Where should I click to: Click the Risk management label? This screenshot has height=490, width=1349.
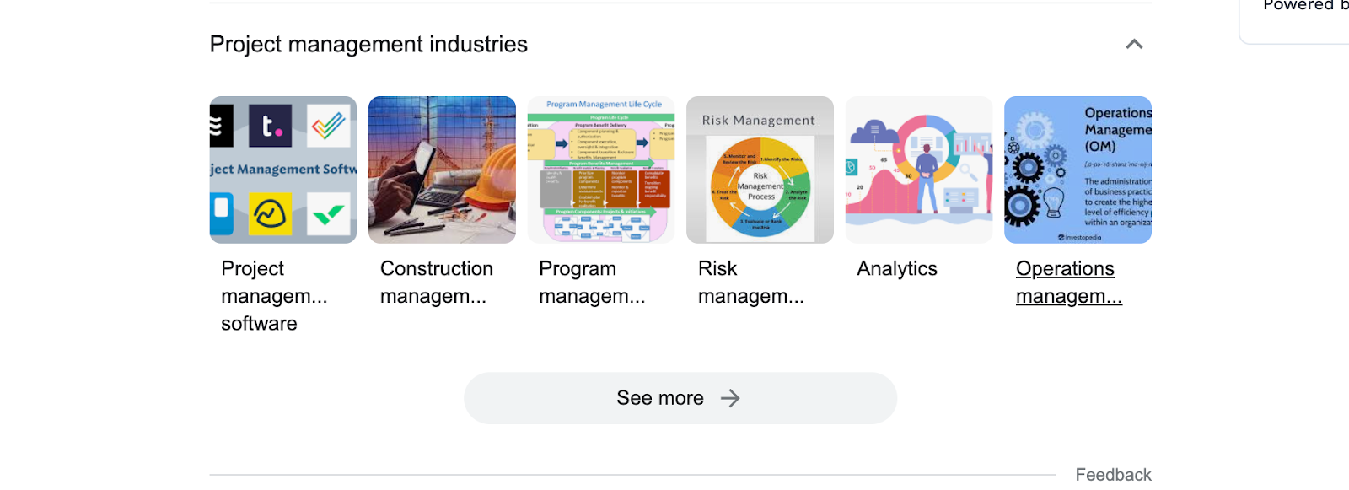coord(750,283)
